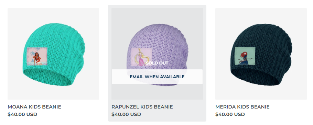Viewport: 313px width, 125px height.
Task: Click the Moana character patch on teal beanie
Action: point(37,57)
